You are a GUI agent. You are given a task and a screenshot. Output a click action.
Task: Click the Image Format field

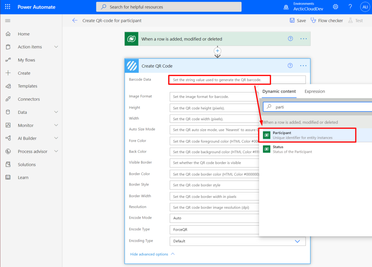tap(214, 97)
